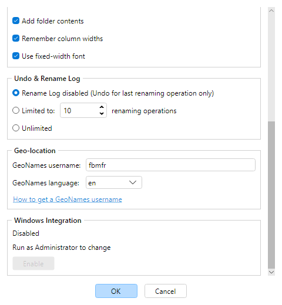282x305 pixels.
Task: Open How to get a GeoNames username link
Action: (x=68, y=199)
